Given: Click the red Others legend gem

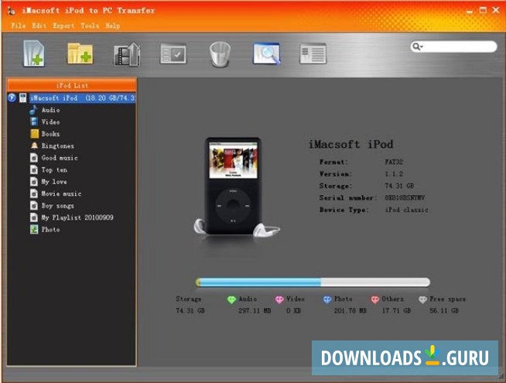Looking at the screenshot, I should point(374,299).
